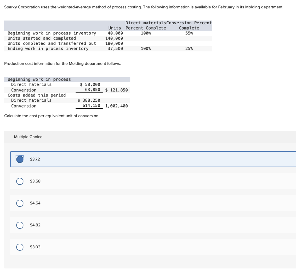Click the question prompt about conversion cost

pyautogui.click(x=52, y=116)
